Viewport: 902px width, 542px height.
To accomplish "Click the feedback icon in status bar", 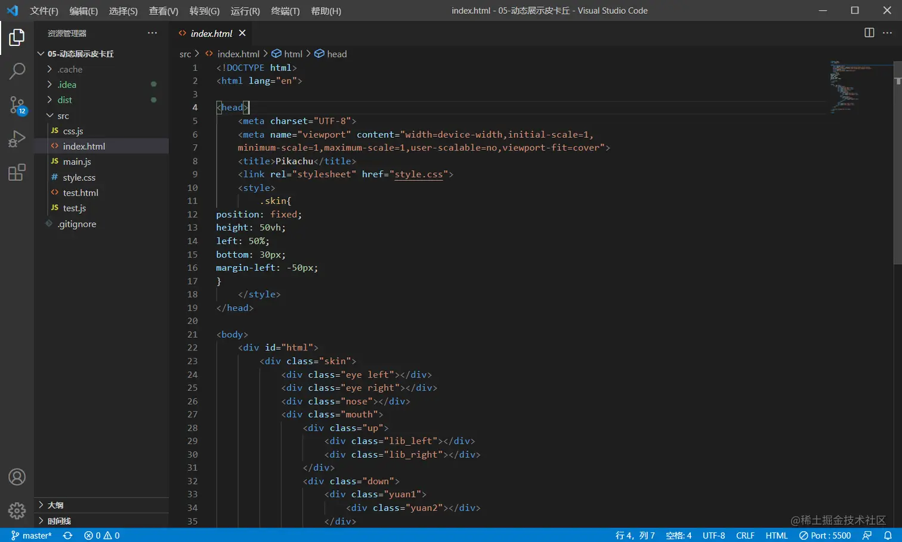I will tap(867, 535).
